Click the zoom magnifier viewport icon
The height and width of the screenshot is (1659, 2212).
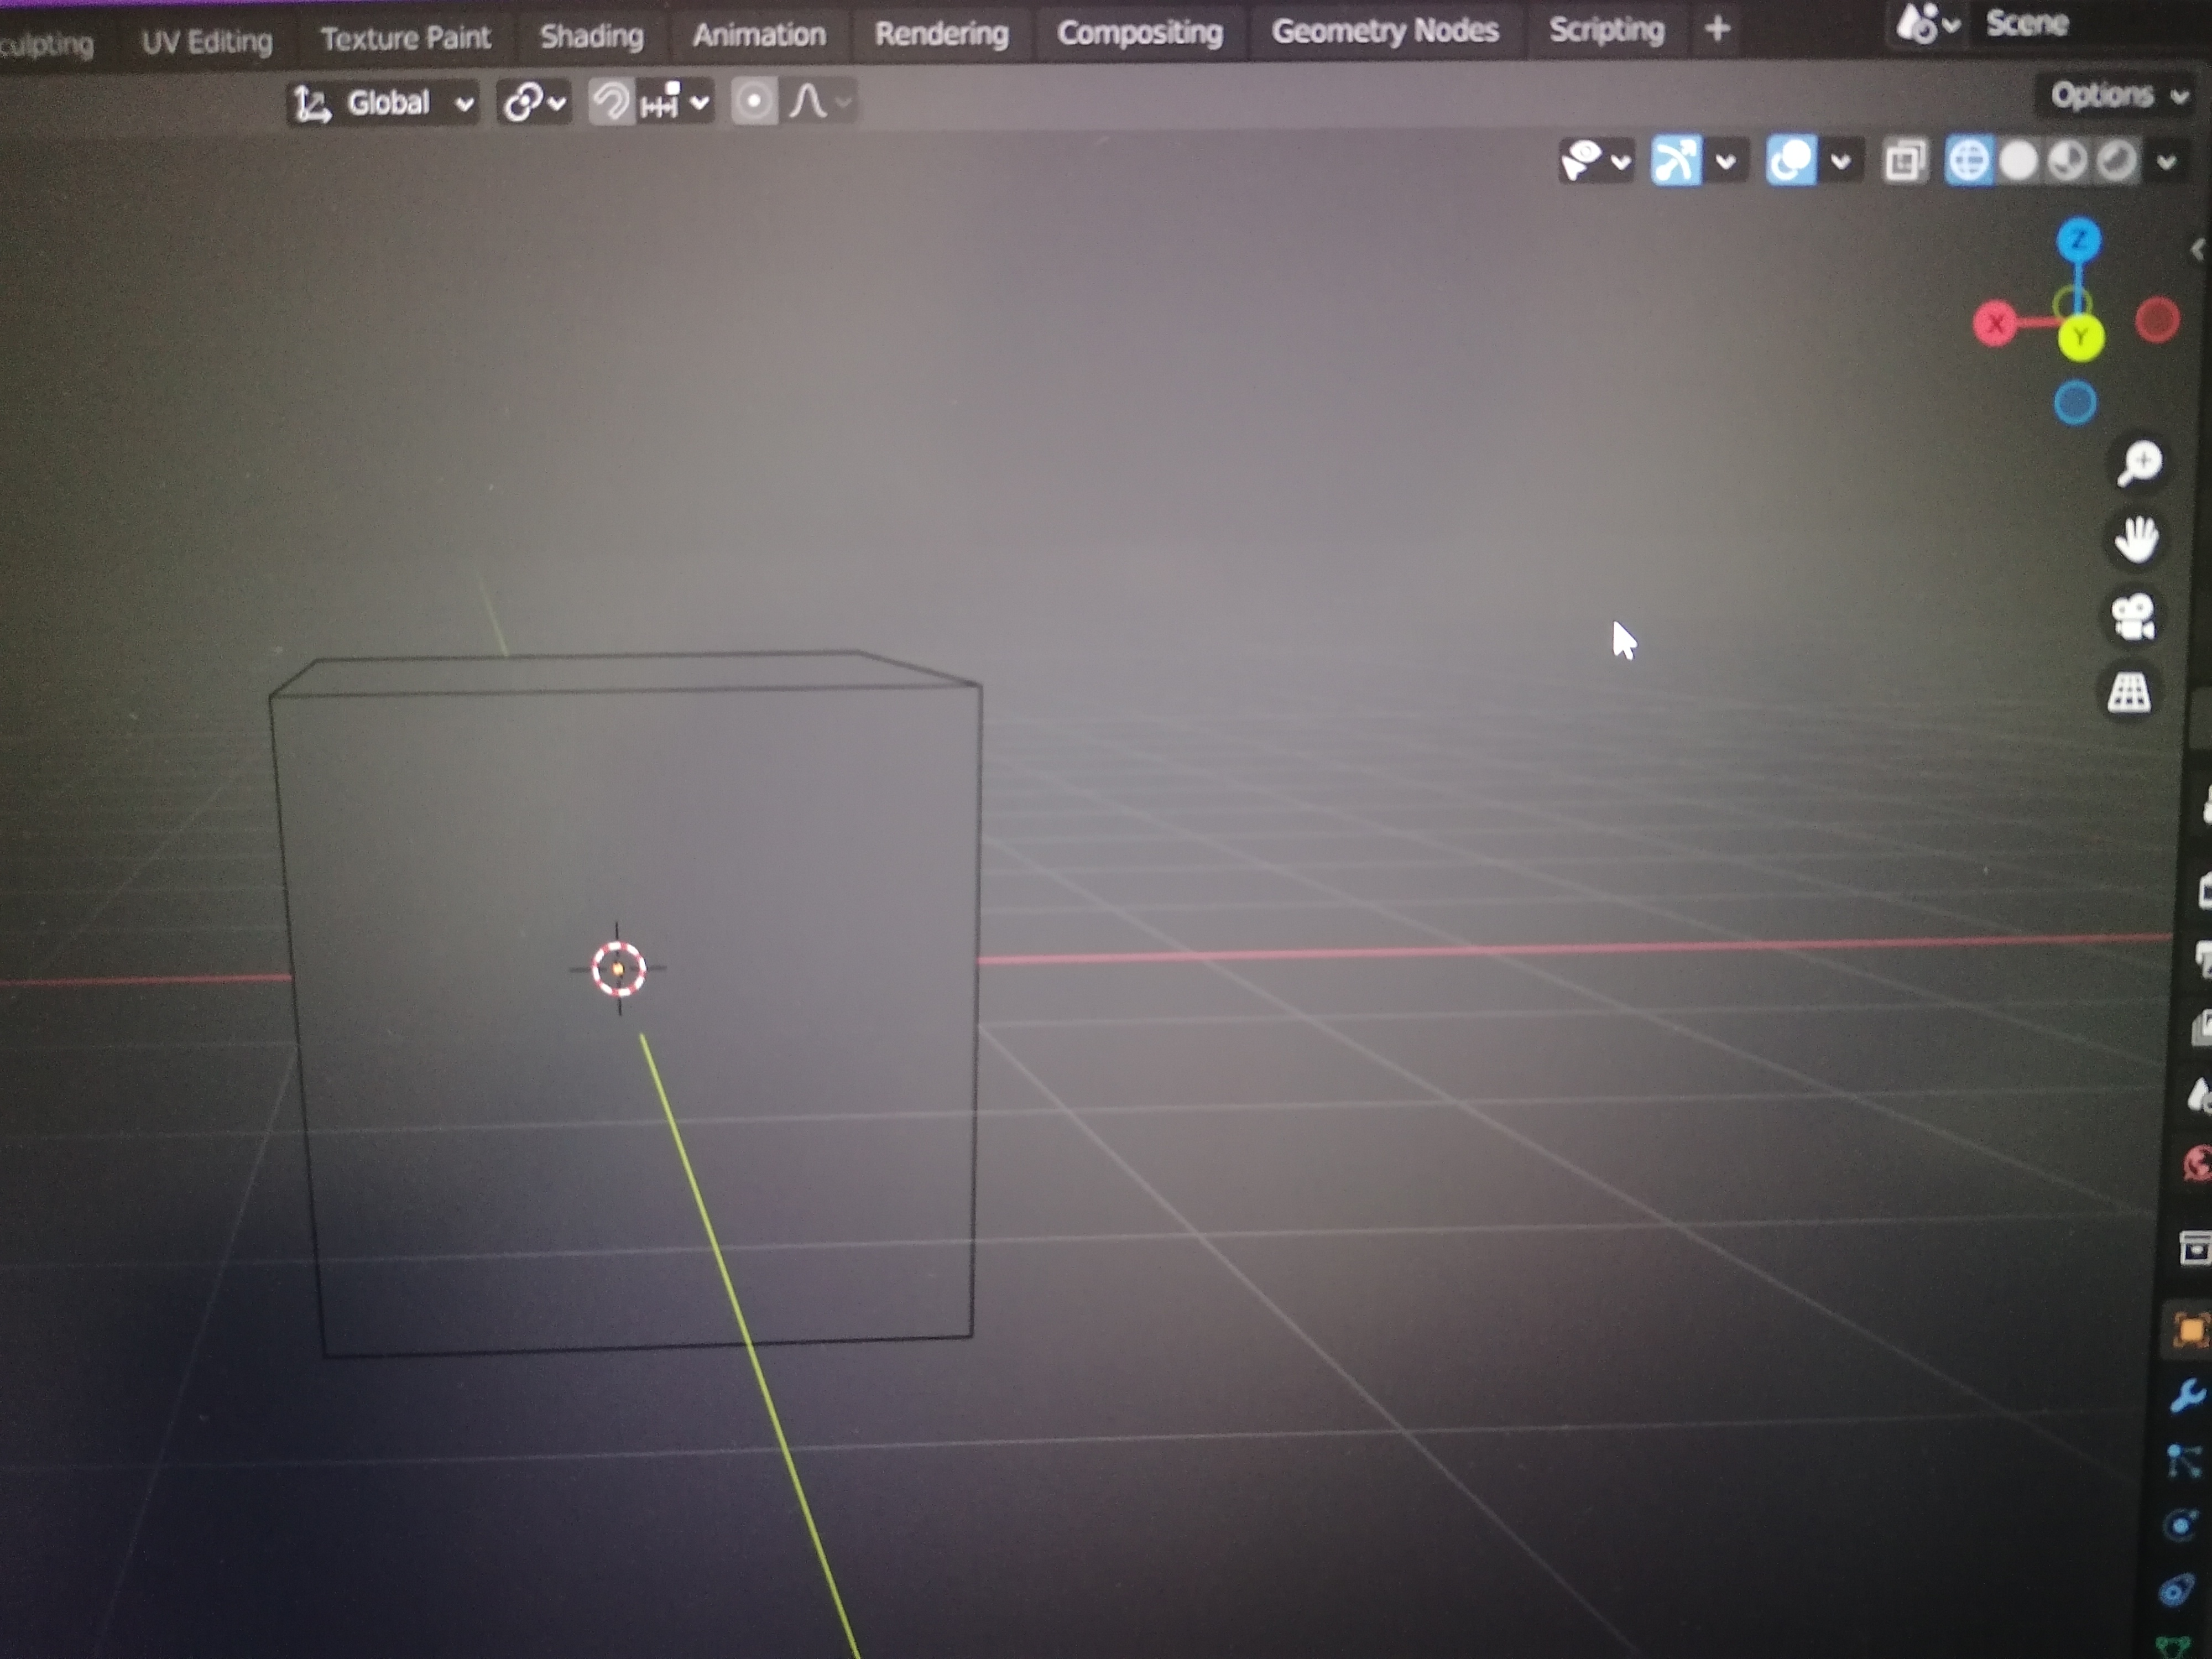tap(2139, 463)
